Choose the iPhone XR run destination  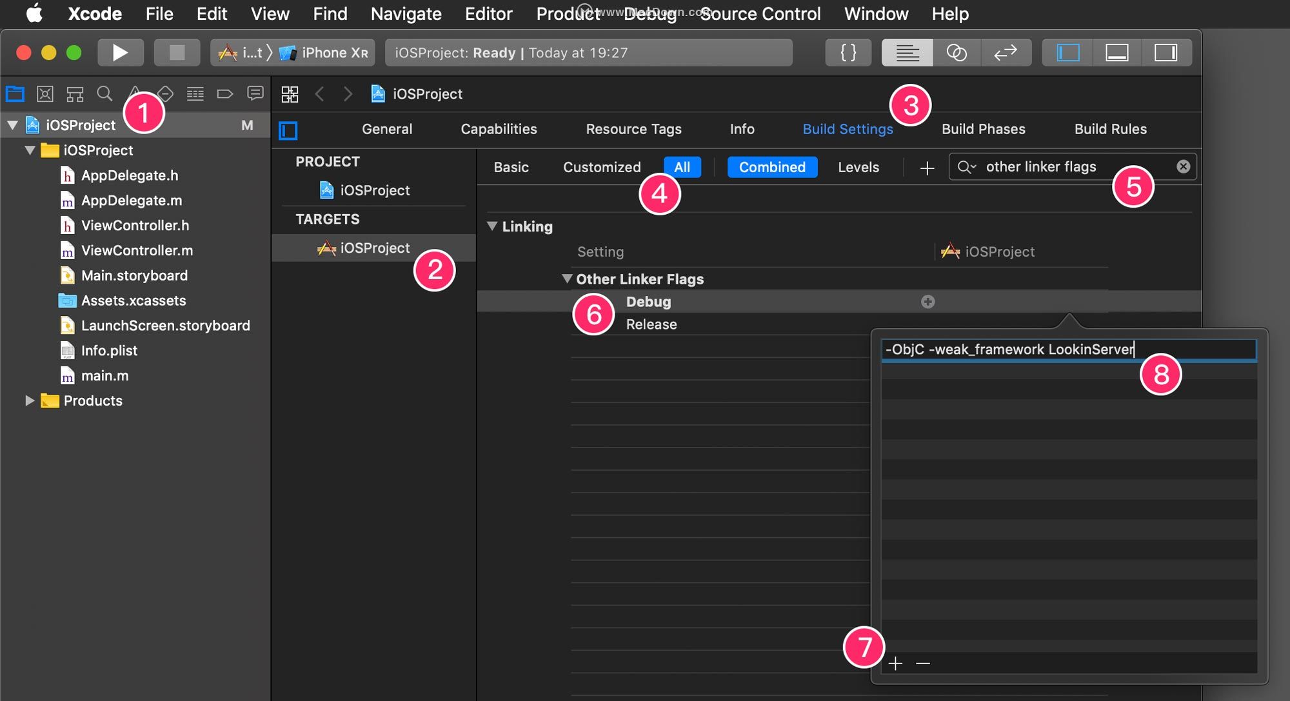[x=324, y=52]
